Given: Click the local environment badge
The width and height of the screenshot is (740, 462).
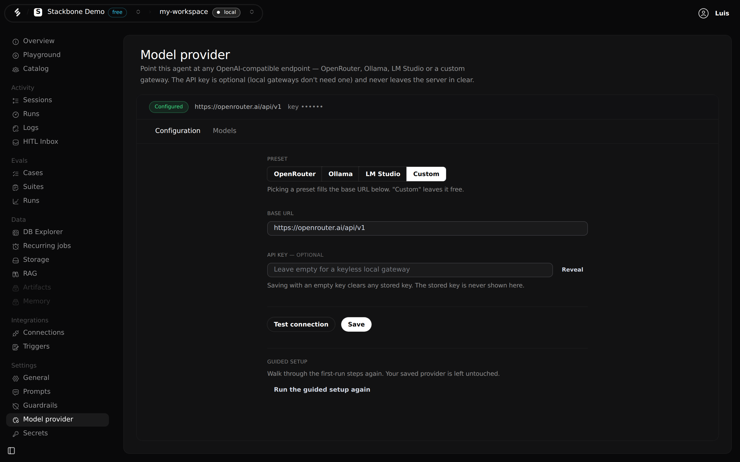Looking at the screenshot, I should point(226,12).
